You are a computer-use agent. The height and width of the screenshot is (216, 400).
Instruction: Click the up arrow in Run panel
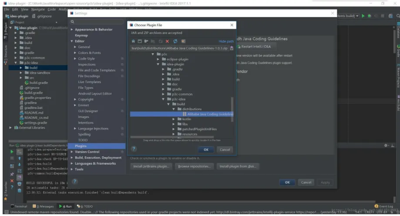tap(20, 159)
